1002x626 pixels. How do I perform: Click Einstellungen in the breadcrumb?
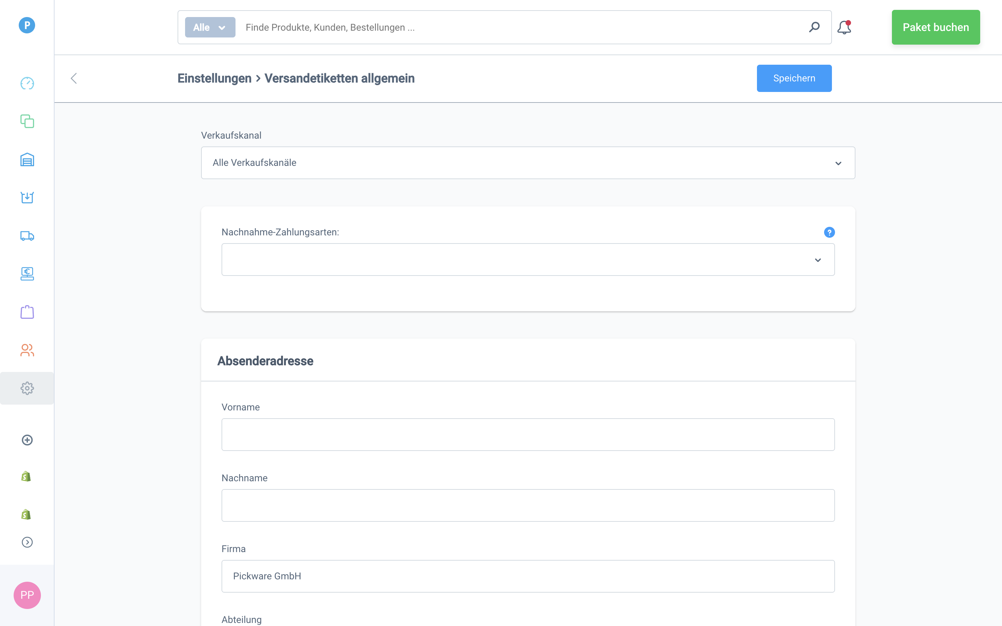tap(214, 78)
